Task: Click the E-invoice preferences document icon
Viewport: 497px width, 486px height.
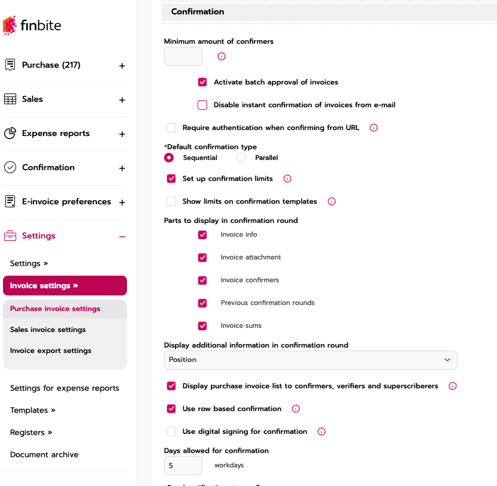Action: [10, 201]
